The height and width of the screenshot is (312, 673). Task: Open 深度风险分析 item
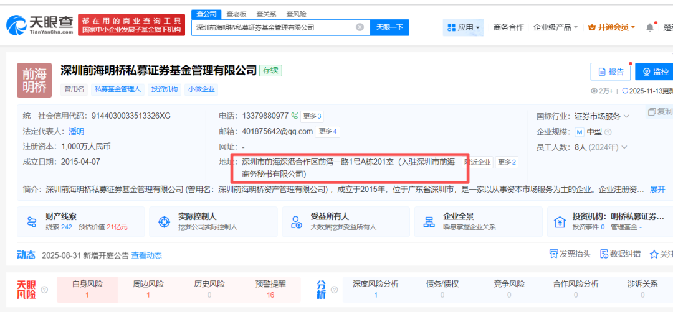pyautogui.click(x=376, y=289)
